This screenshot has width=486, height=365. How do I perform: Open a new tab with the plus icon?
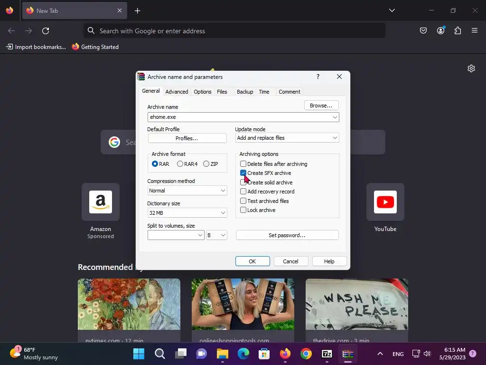pos(137,11)
